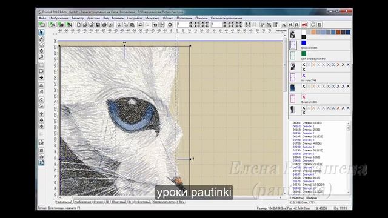The height and width of the screenshot is (218, 388).
Task: Switch to the 3D матовый view tab
Action: click(x=119, y=202)
